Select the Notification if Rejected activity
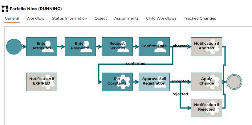The width and height of the screenshot is (252, 125). (206, 108)
